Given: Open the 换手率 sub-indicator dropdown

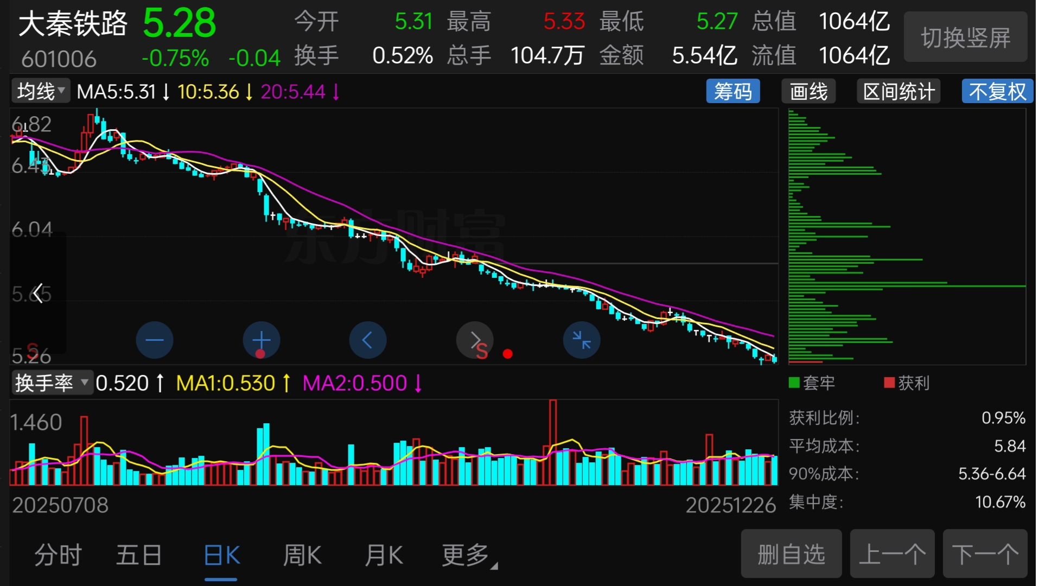Looking at the screenshot, I should 52,383.
